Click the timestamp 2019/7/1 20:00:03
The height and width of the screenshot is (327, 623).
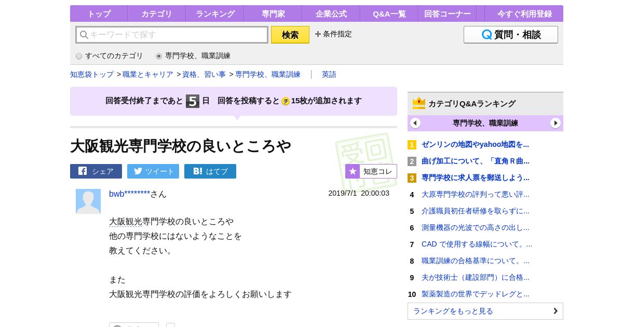[x=359, y=193]
